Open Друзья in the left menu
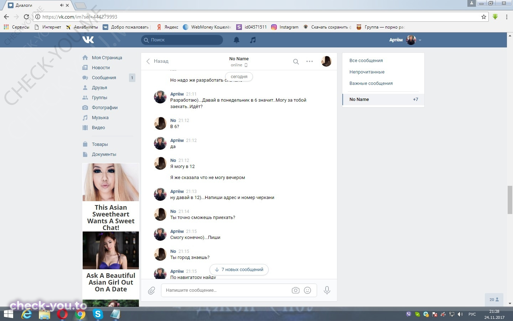513x321 pixels. [99, 88]
